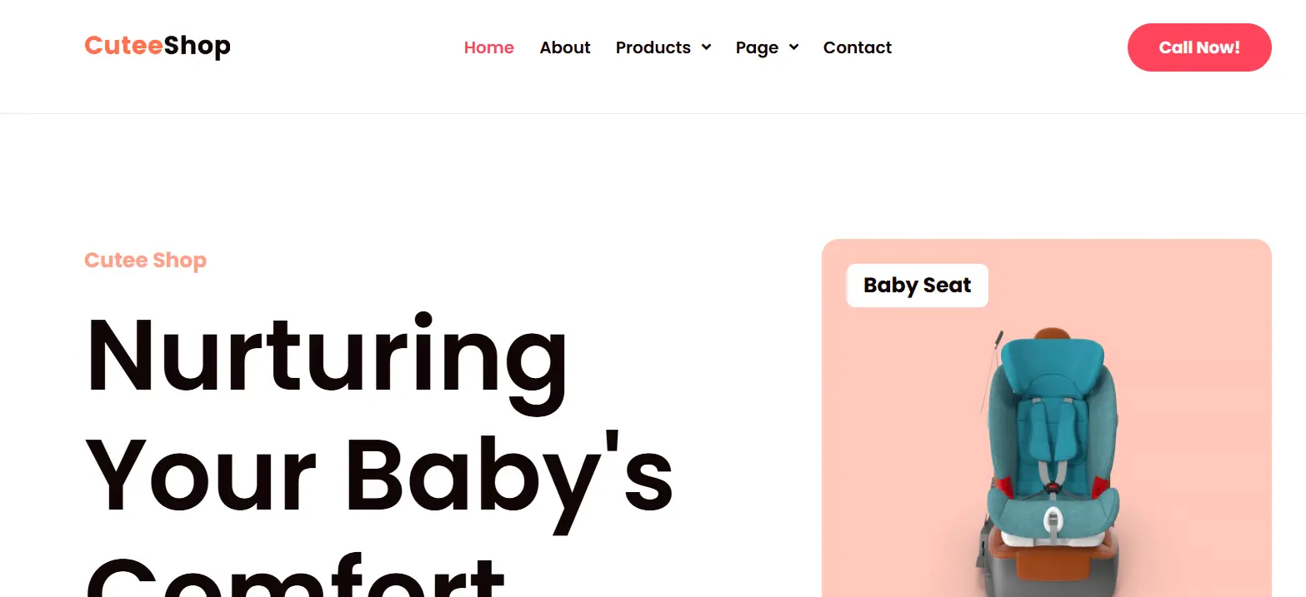This screenshot has width=1306, height=597.
Task: Open the Home menu item
Action: [488, 47]
